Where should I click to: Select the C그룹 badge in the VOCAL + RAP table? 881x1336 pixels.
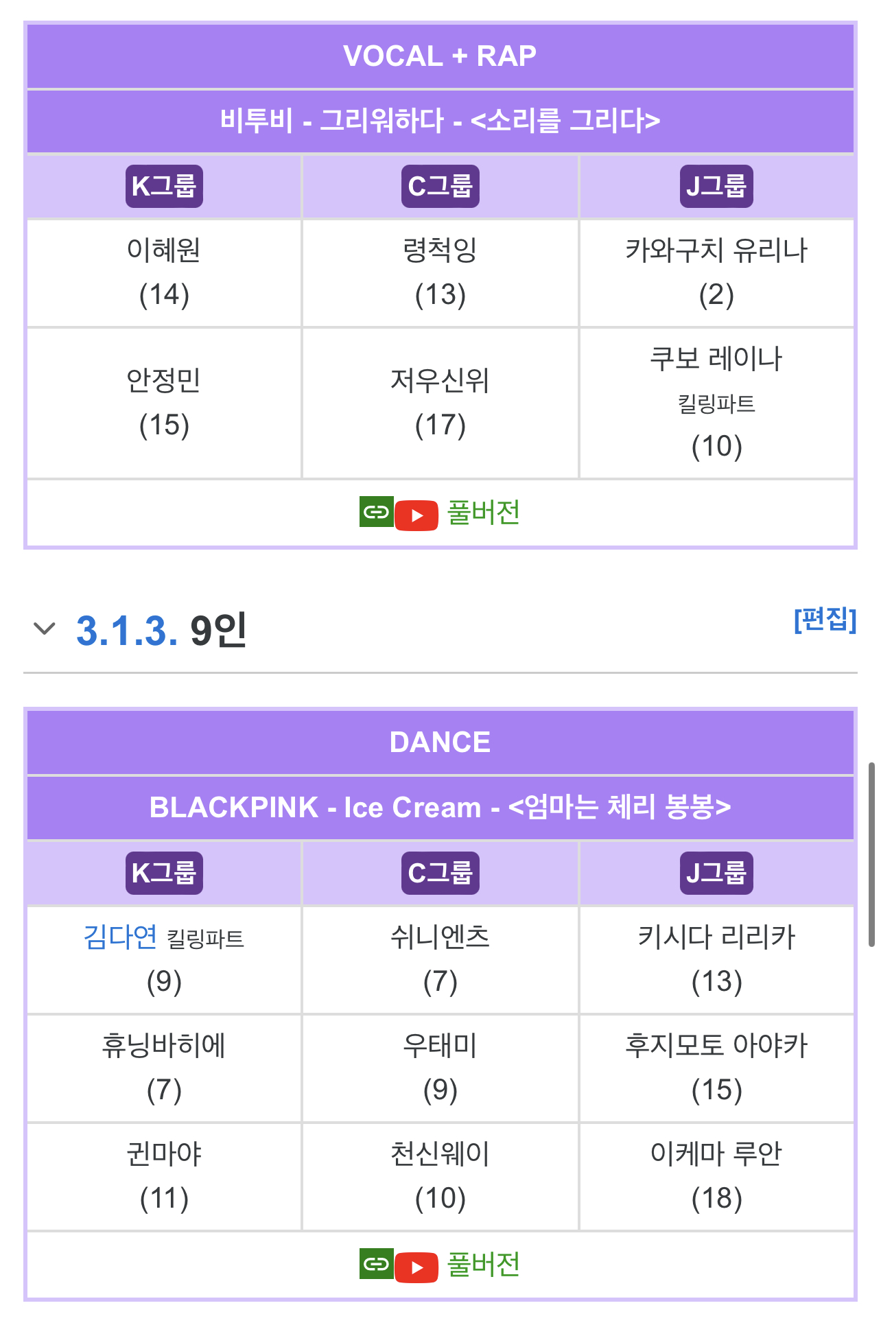[440, 185]
